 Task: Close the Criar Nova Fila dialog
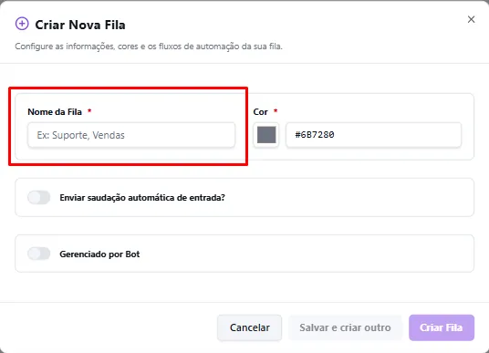coord(471,19)
